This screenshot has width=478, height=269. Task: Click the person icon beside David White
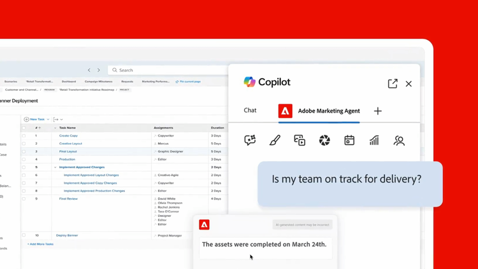(x=155, y=198)
